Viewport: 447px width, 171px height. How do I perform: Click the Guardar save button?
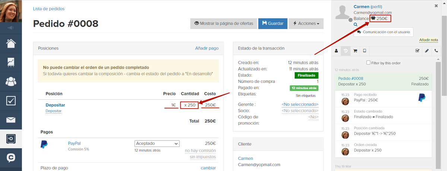pyautogui.click(x=273, y=23)
